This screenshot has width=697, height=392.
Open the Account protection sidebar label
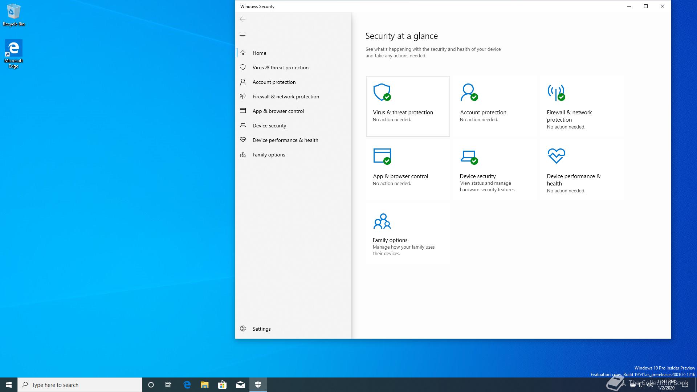(274, 82)
